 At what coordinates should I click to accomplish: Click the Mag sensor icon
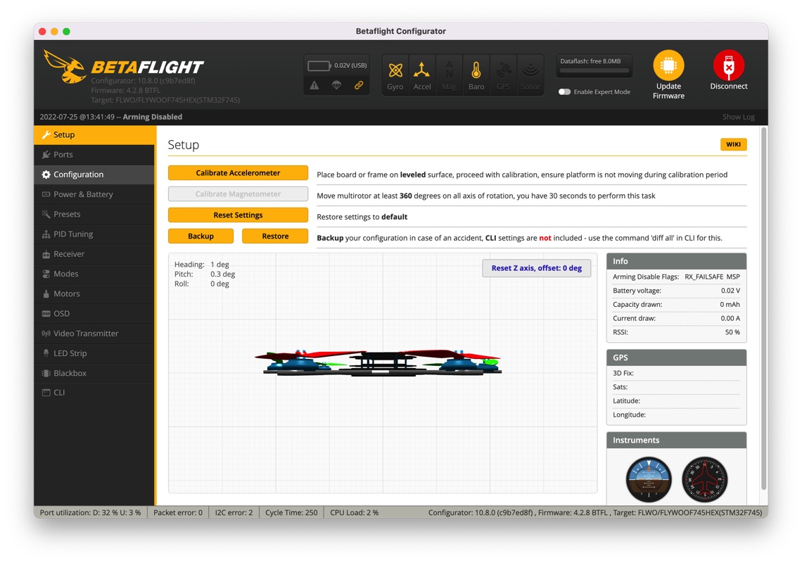pyautogui.click(x=449, y=75)
